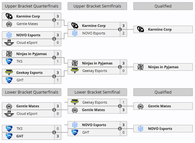The image size is (195, 143).
Task: Click TKS Rocket League logo in Lower Bracket Quarterfinals
Action: click(9, 129)
